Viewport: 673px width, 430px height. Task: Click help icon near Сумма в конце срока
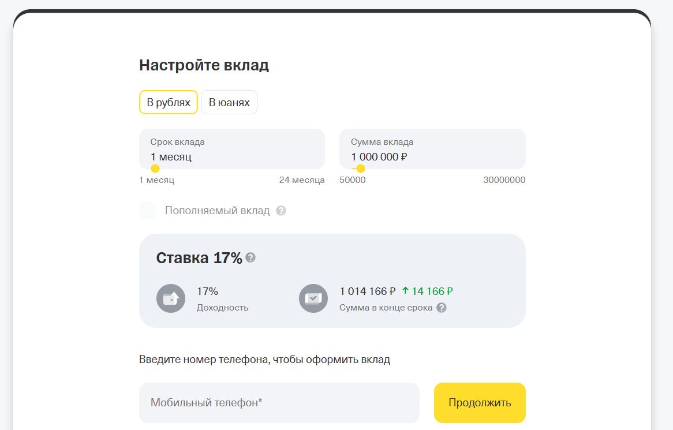(x=442, y=308)
